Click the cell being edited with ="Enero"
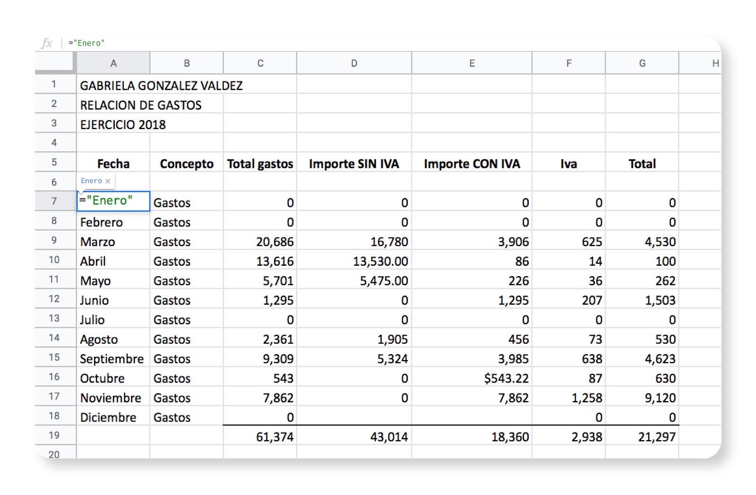 click(x=113, y=201)
